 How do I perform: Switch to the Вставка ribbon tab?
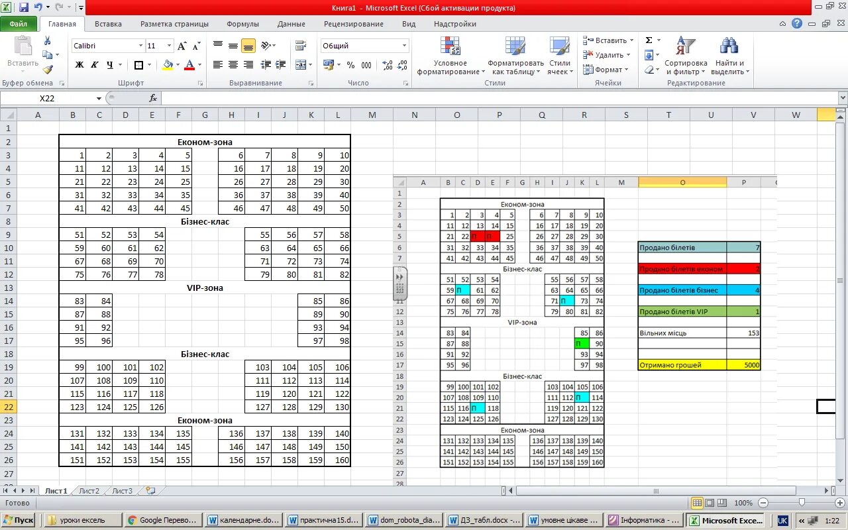click(108, 24)
